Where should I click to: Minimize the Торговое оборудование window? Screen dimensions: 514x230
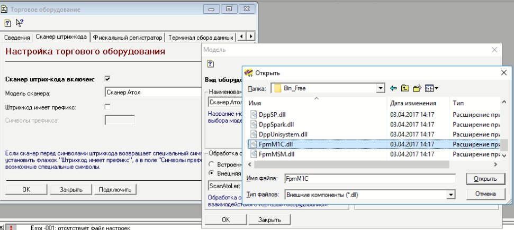point(211,9)
